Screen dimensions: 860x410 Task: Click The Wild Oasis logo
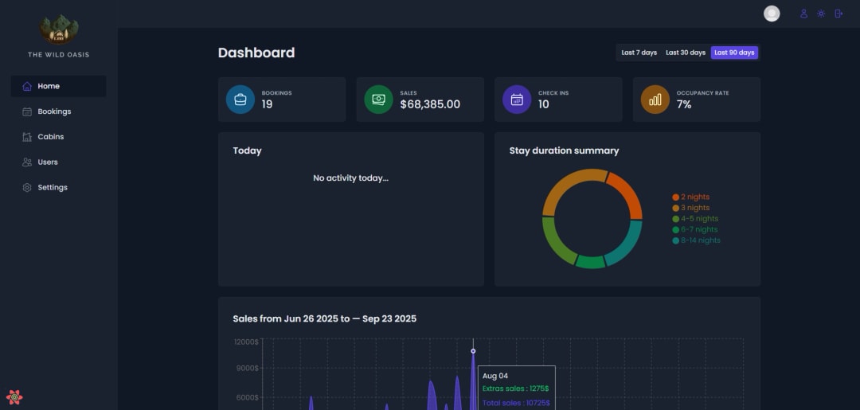click(x=59, y=30)
